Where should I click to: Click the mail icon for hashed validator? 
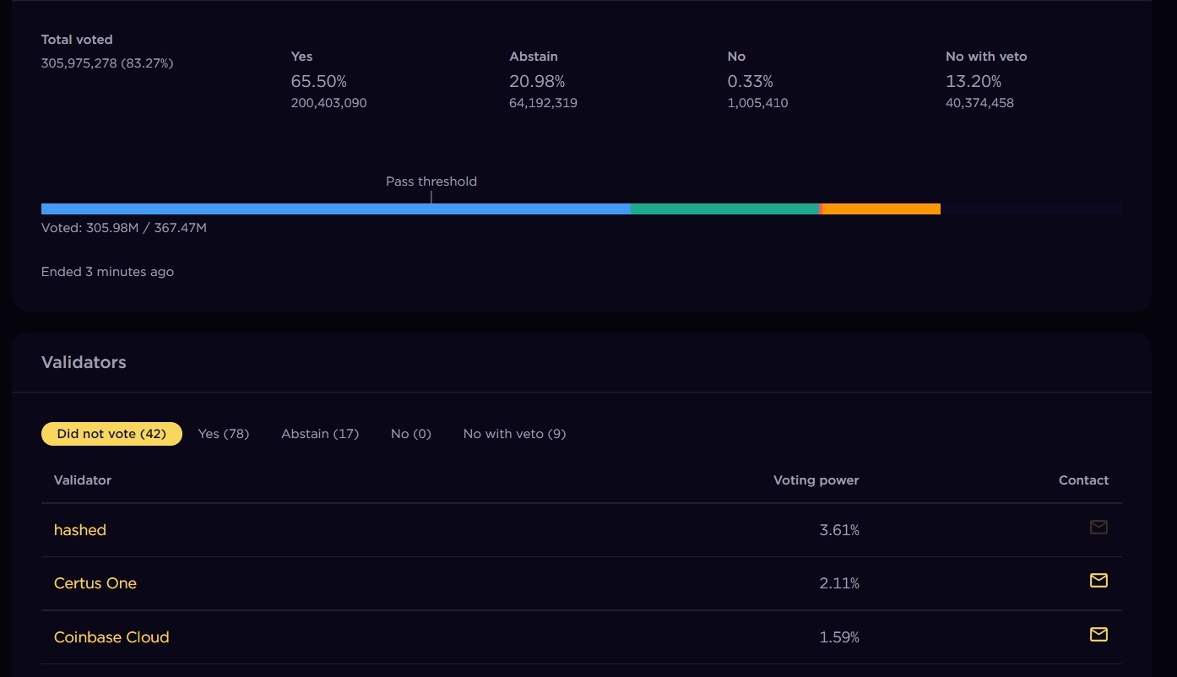pyautogui.click(x=1098, y=528)
